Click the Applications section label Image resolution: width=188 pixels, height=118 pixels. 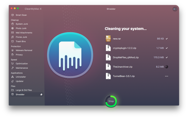tap(17, 73)
